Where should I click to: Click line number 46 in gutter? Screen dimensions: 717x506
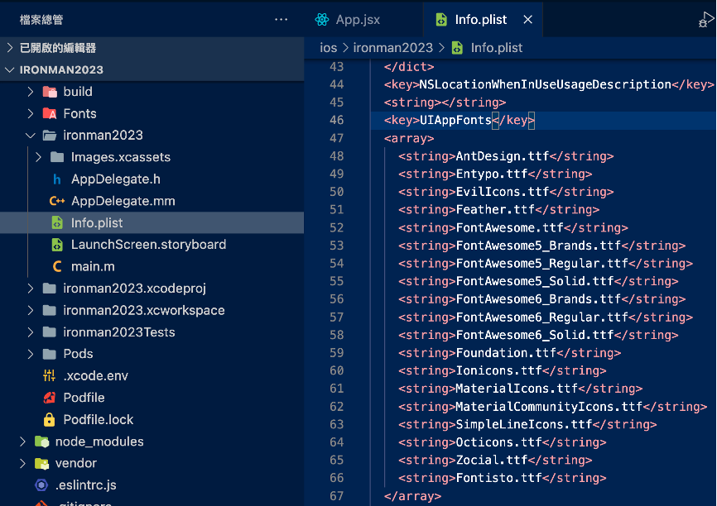pos(336,120)
